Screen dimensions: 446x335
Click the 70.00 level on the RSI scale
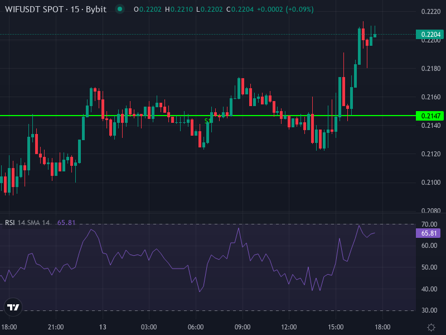click(428, 224)
